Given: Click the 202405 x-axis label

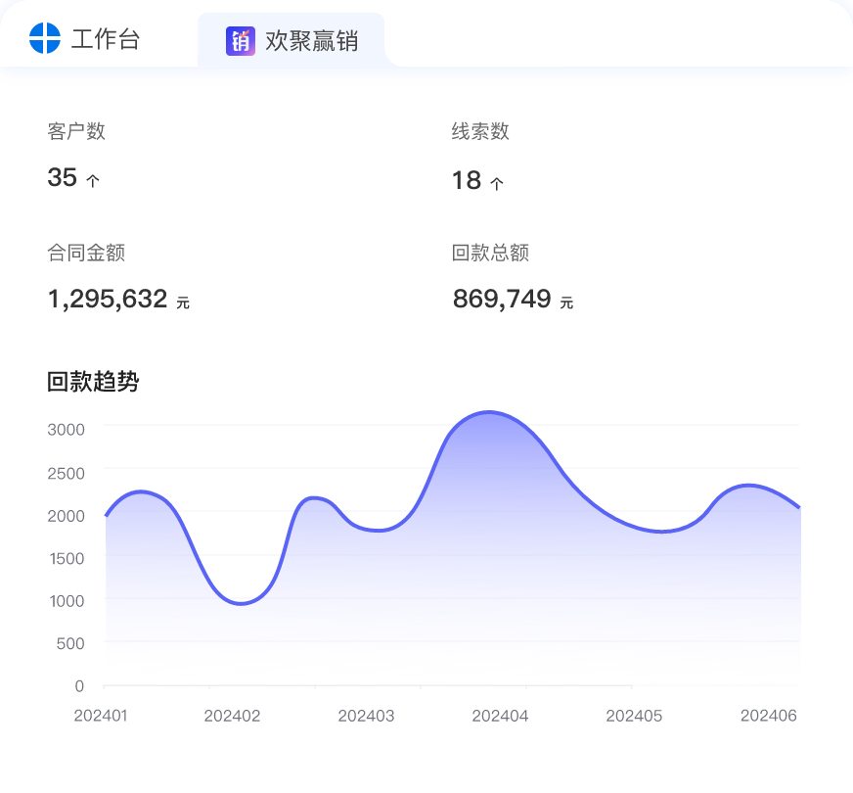Looking at the screenshot, I should coord(634,716).
